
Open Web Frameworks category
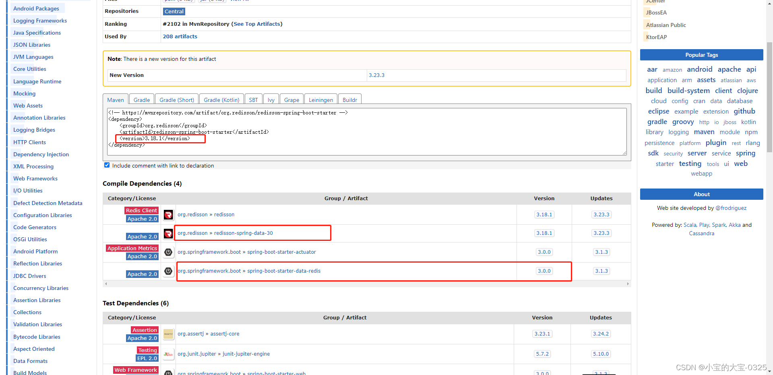[x=35, y=178]
